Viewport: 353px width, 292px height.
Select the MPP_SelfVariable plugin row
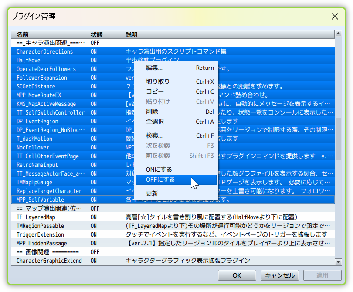pyautogui.click(x=173, y=200)
